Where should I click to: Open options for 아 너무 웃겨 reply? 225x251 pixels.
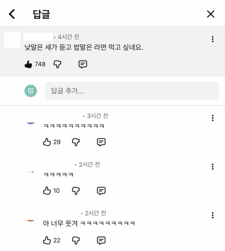pos(213,215)
